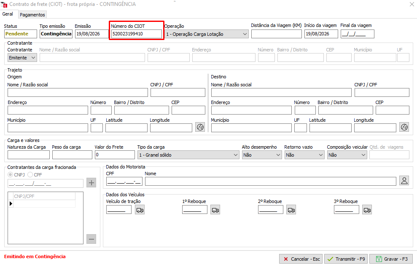Switch to the Pagamentos tab
Screen dimensions: 417x267
click(x=32, y=15)
